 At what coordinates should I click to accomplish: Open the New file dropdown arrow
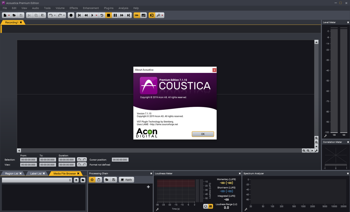point(9,15)
